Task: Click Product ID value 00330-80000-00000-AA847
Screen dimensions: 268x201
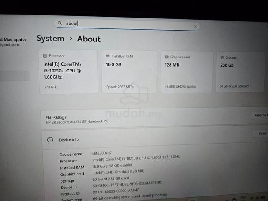Action: pos(116,191)
